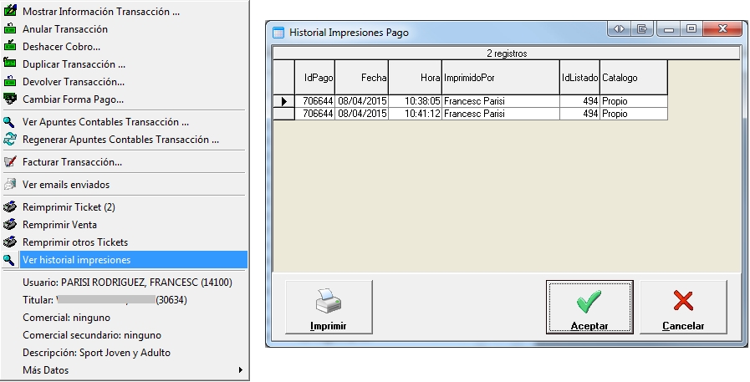Click the printer icon beside Remprimir otros Tickets
Screen dimensions: 750x382
coord(10,242)
